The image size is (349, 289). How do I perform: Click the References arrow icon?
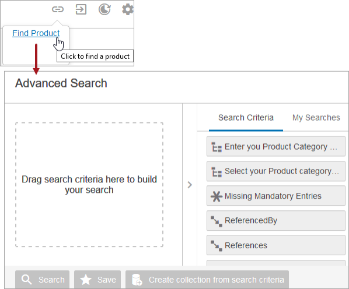[217, 246]
